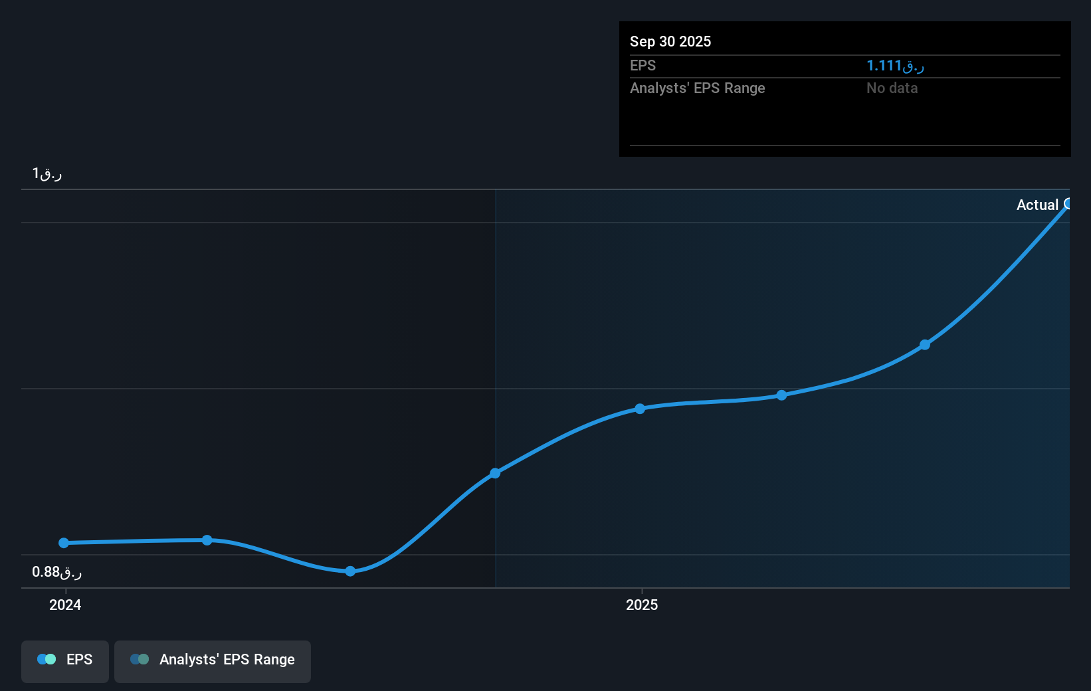Screen dimensions: 1091x691
Task: Click the dipped EPS data point mid-2024
Action: click(350, 571)
